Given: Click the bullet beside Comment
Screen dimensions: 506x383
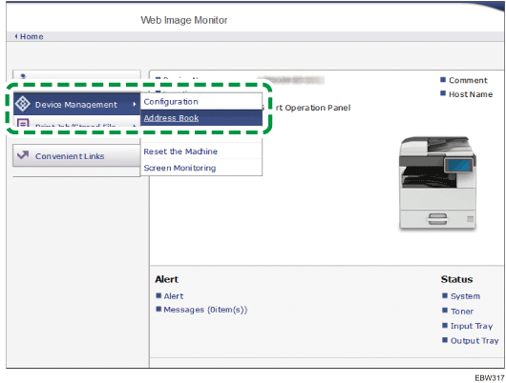Looking at the screenshot, I should [x=443, y=80].
